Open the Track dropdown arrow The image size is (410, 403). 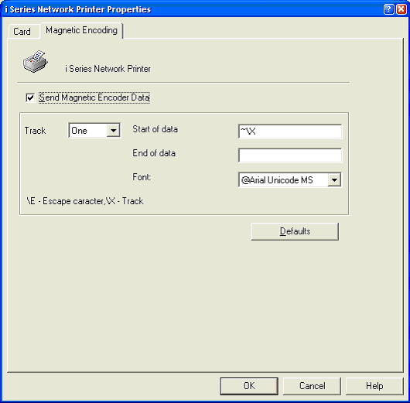(114, 130)
